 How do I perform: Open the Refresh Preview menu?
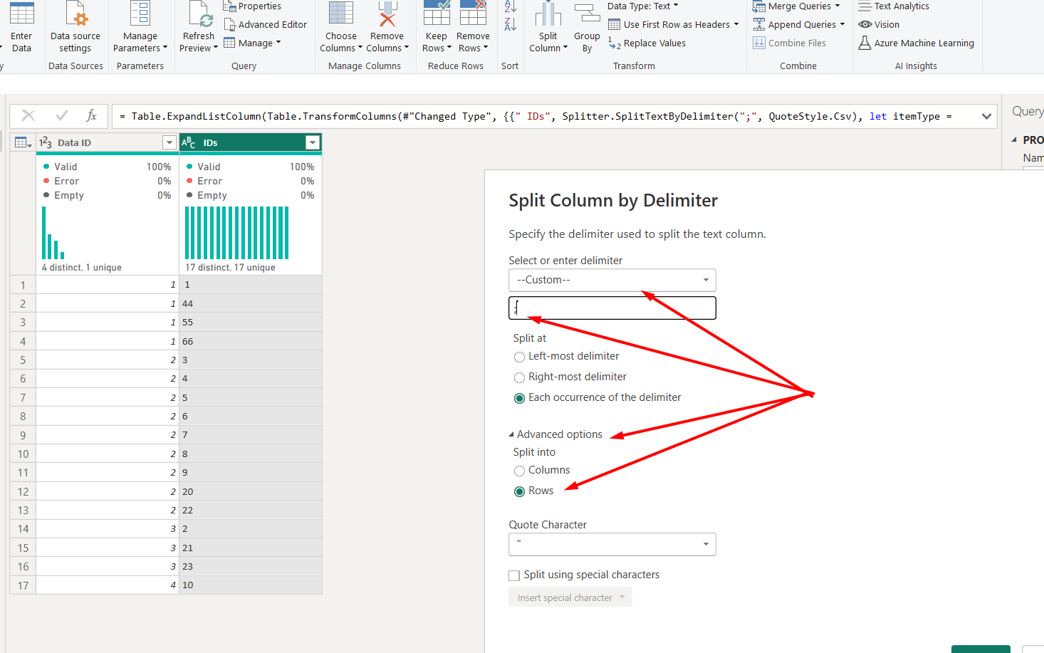pyautogui.click(x=199, y=27)
